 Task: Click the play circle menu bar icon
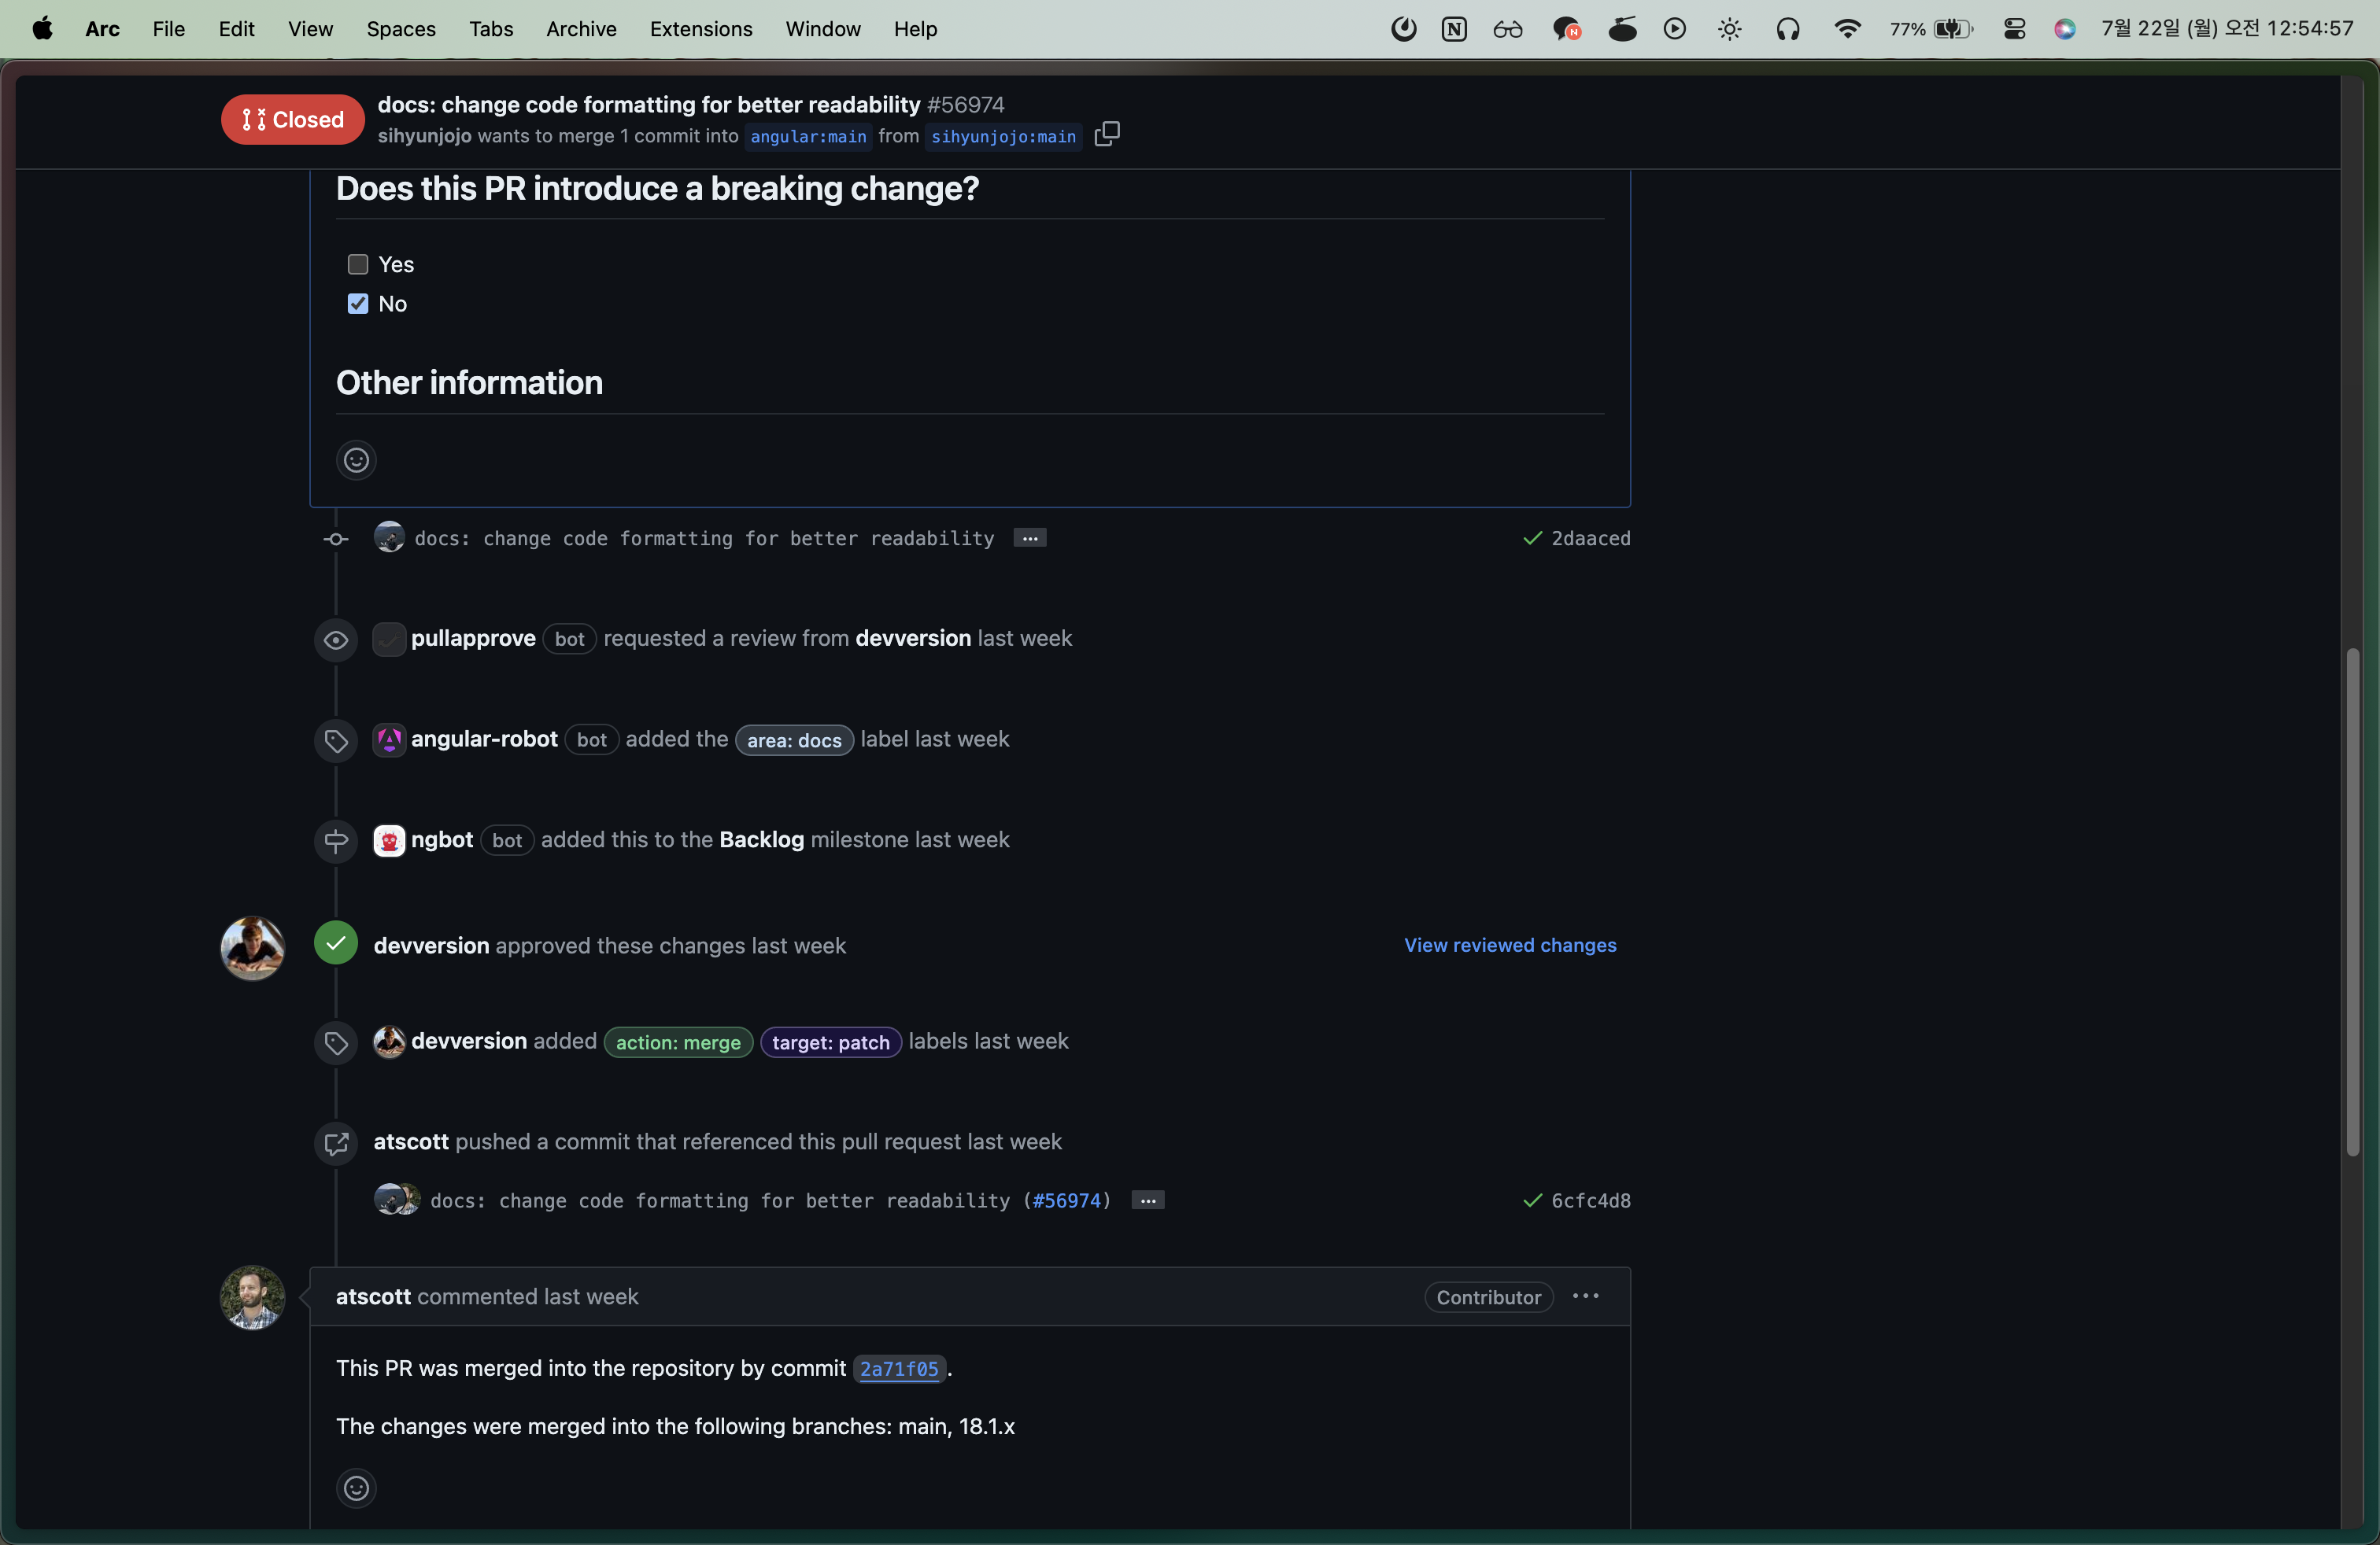[x=1675, y=29]
